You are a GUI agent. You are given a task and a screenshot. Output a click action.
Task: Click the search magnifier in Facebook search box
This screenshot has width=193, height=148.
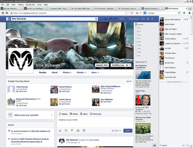(x=96, y=19)
